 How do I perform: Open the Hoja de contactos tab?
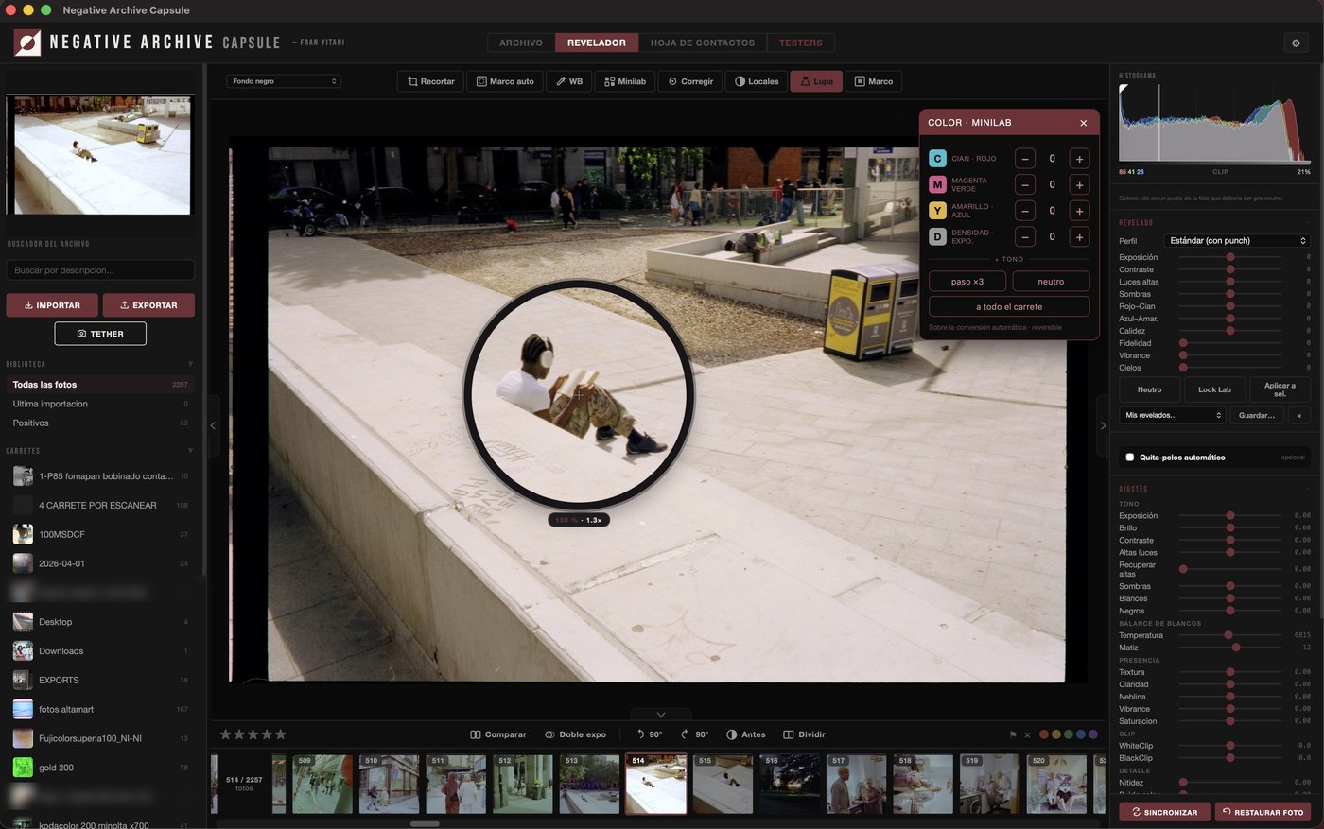[703, 43]
